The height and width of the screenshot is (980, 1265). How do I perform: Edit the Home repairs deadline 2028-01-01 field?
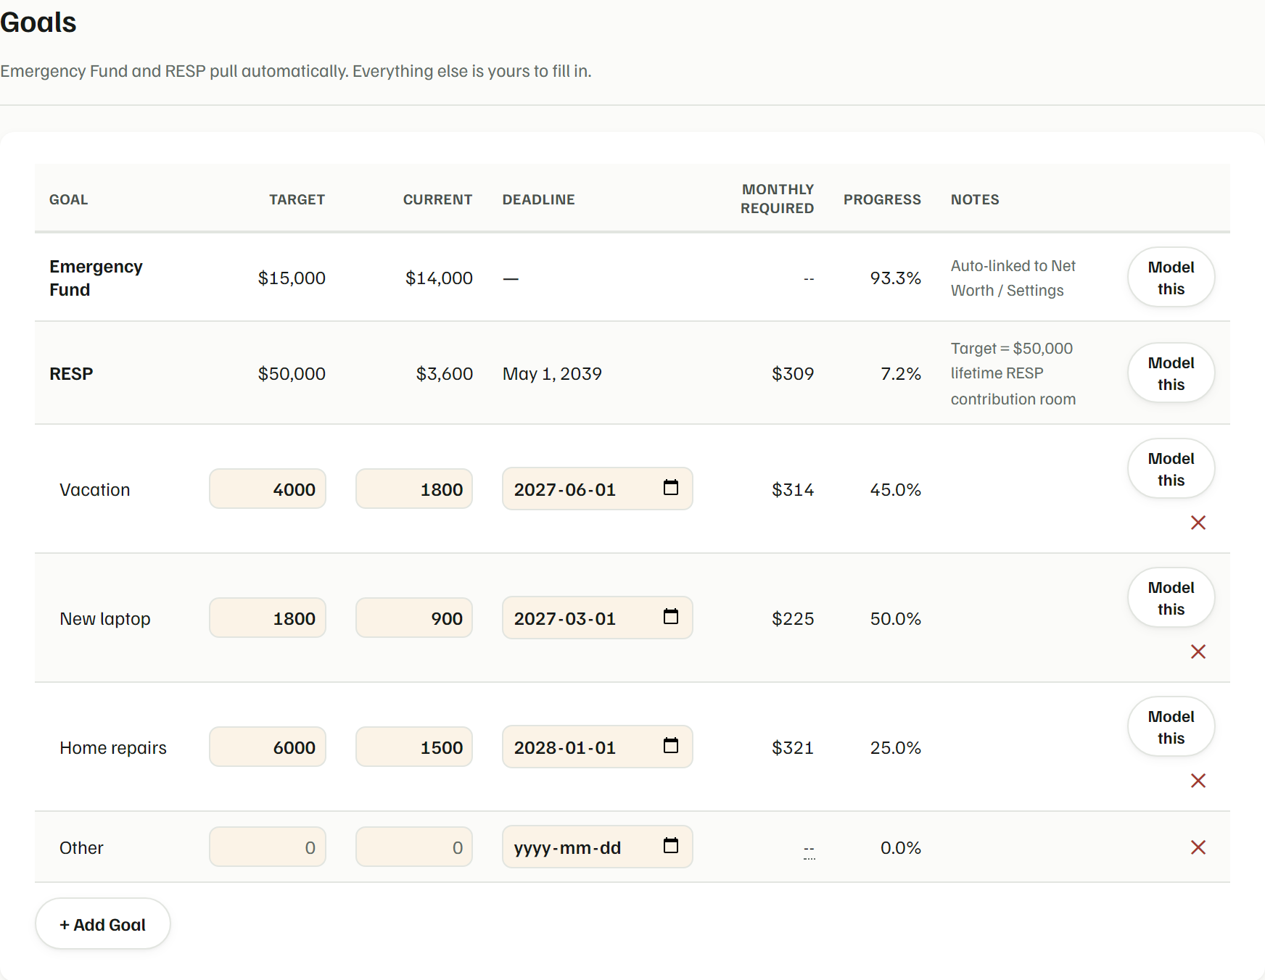pyautogui.click(x=598, y=747)
